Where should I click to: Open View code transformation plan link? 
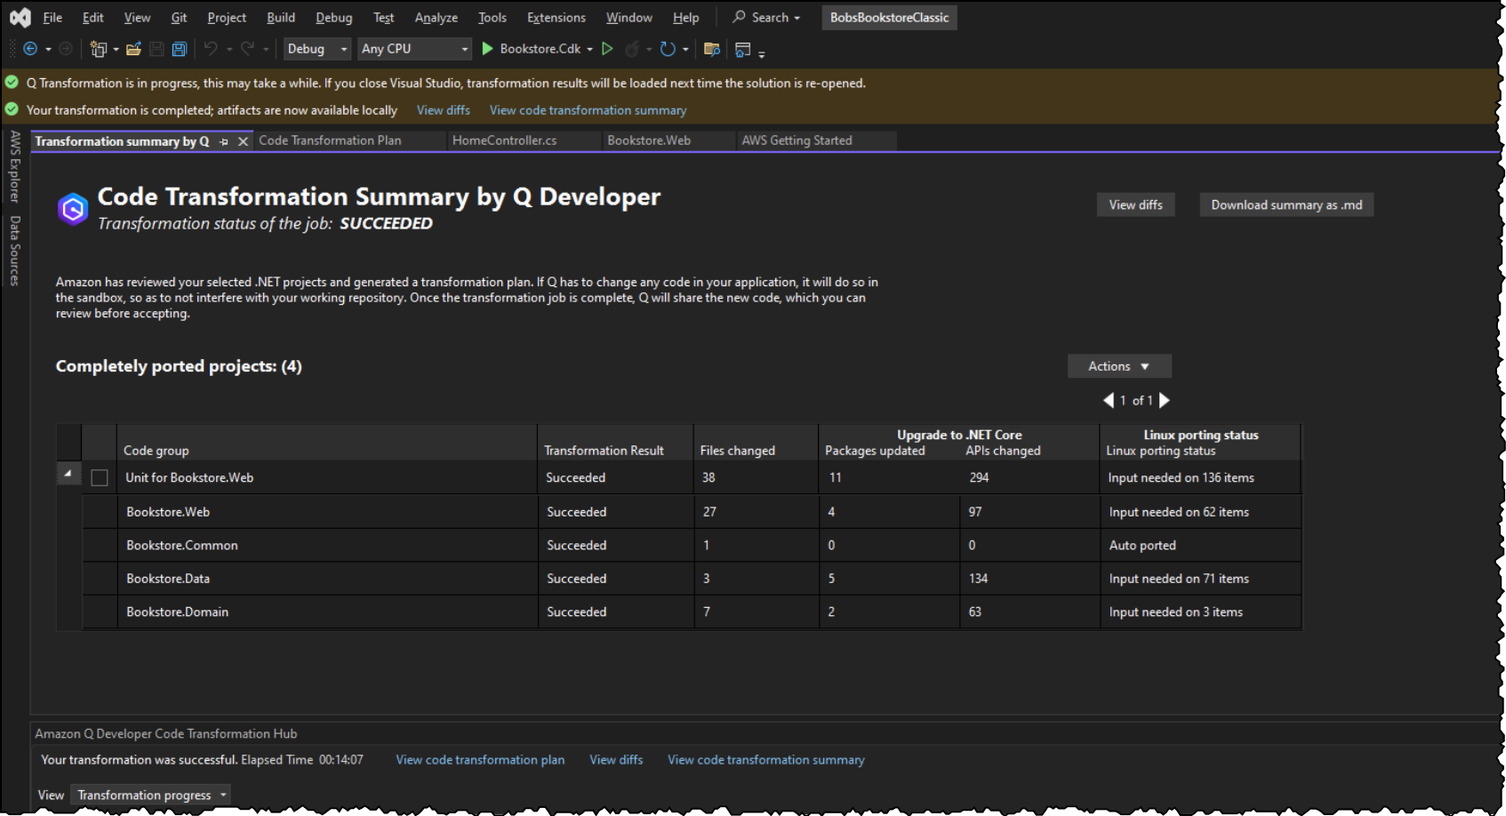pyautogui.click(x=479, y=759)
